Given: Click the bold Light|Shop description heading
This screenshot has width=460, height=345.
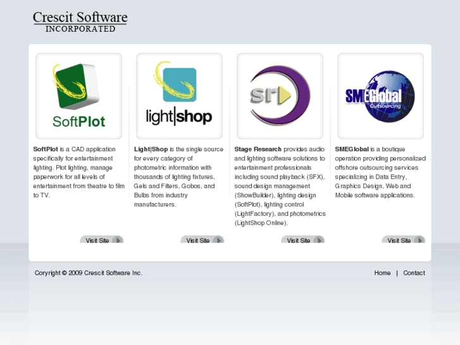Looking at the screenshot, I should [151, 149].
